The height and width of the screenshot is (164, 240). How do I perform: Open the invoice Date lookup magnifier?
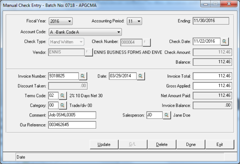[141, 76]
